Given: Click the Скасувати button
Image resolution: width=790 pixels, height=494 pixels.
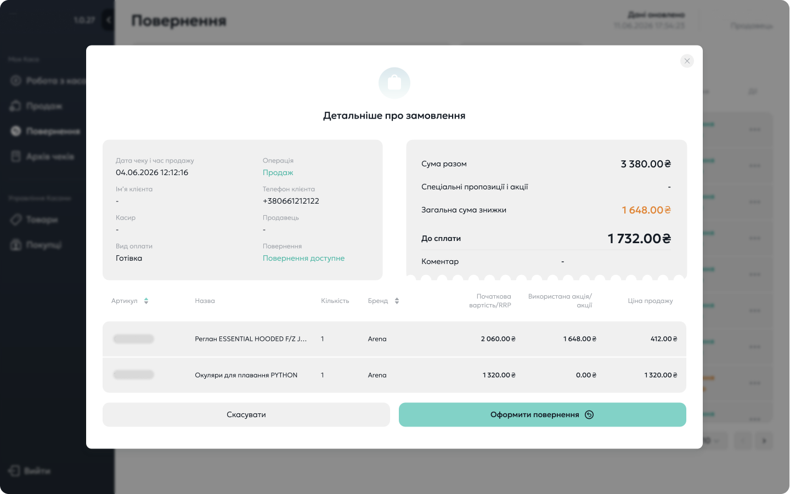Looking at the screenshot, I should (x=246, y=415).
